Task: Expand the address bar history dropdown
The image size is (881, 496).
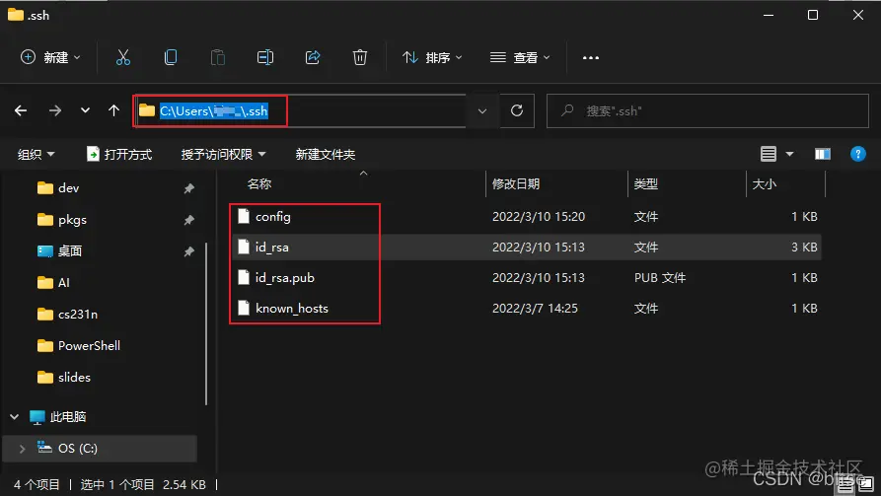Action: tap(482, 110)
